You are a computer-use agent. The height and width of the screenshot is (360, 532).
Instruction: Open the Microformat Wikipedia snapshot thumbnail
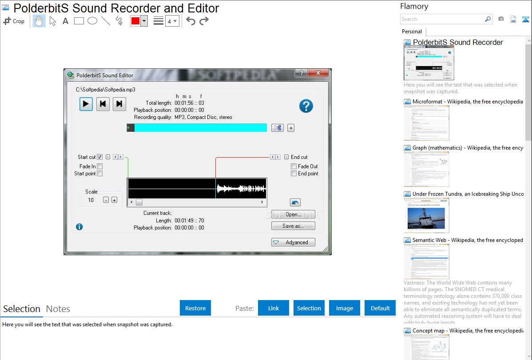click(x=426, y=123)
